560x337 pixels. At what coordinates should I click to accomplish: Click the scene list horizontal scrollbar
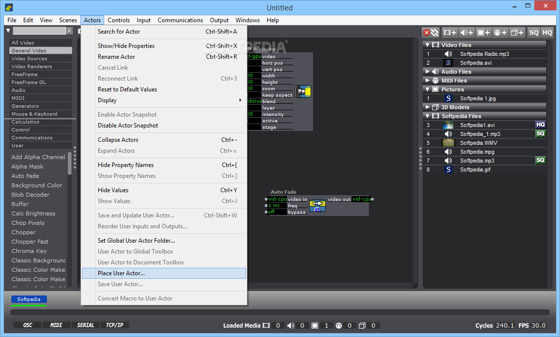click(x=280, y=313)
